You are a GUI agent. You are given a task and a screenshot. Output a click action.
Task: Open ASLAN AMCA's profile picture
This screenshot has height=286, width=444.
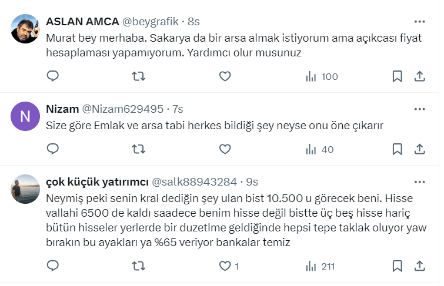(25, 29)
